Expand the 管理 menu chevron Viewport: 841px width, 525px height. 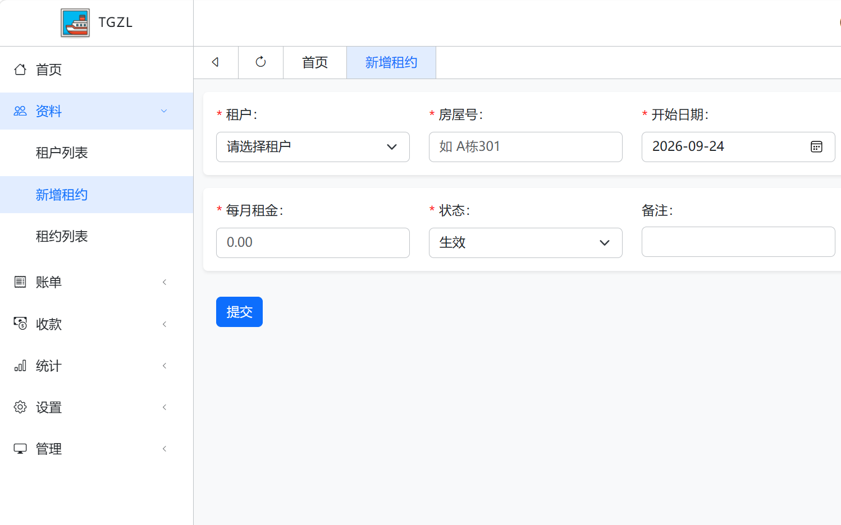tap(164, 449)
